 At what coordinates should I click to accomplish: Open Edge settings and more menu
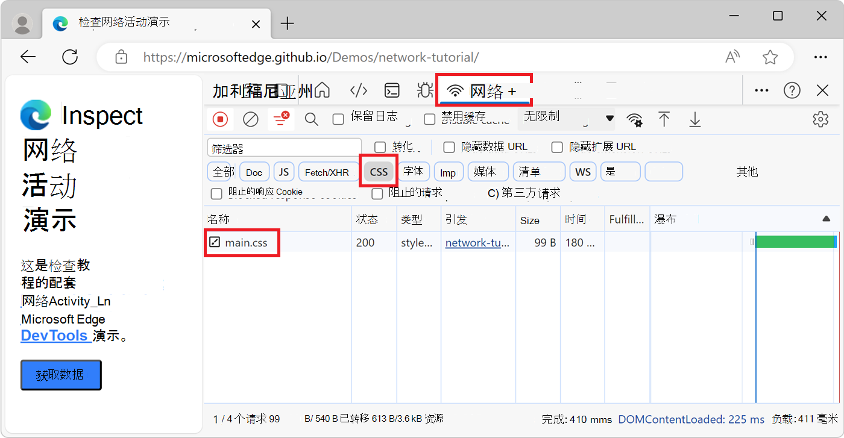tap(820, 57)
